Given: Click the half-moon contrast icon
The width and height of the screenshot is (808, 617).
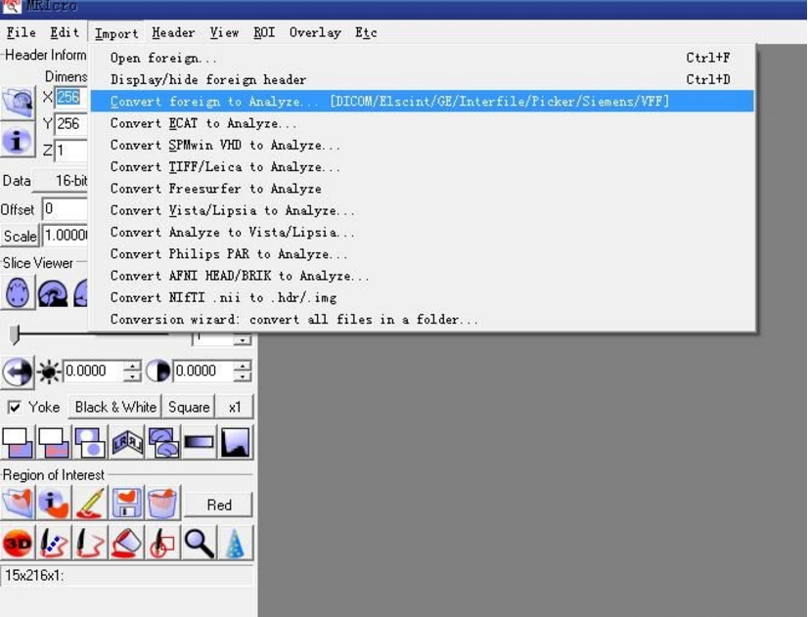Looking at the screenshot, I should pyautogui.click(x=158, y=372).
